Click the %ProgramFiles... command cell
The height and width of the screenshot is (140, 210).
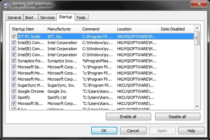[x=97, y=61]
